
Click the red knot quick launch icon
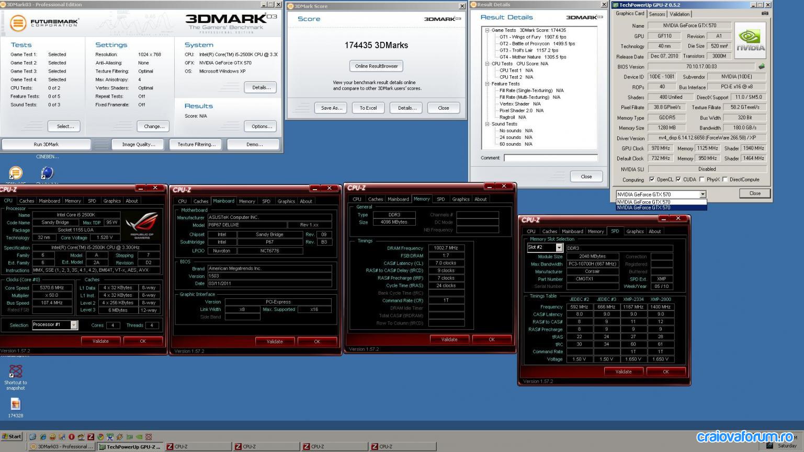pyautogui.click(x=149, y=437)
